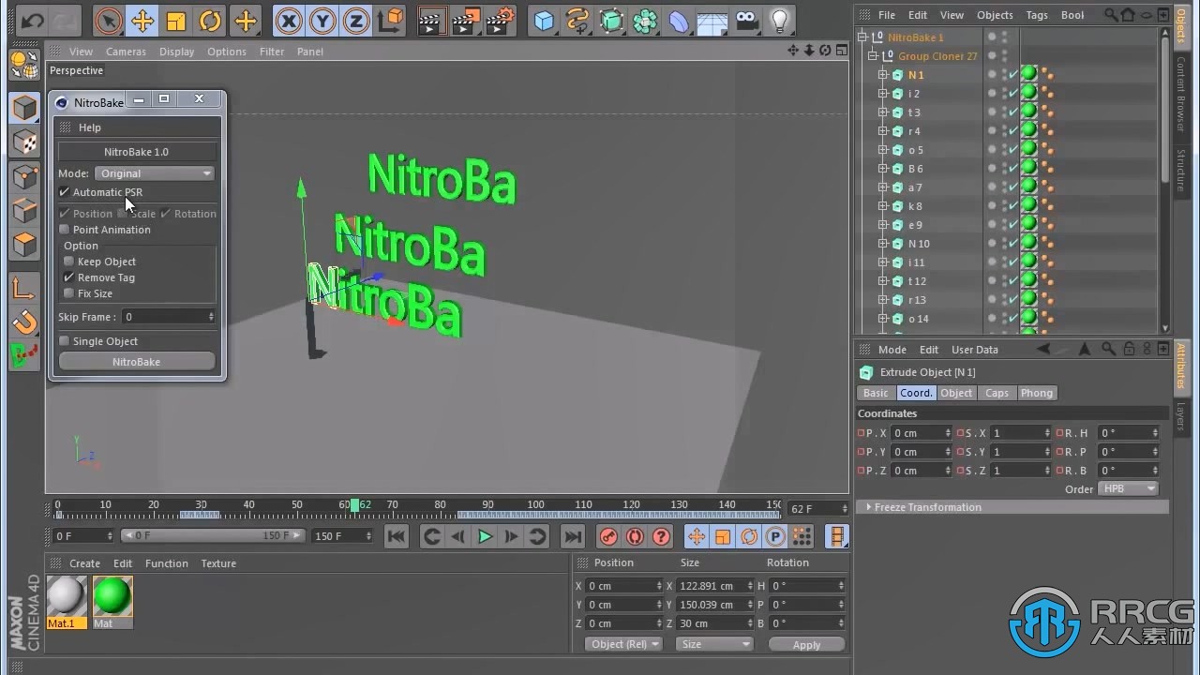This screenshot has height=675, width=1200.
Task: Open Help menu in NitroBake window
Action: point(89,127)
